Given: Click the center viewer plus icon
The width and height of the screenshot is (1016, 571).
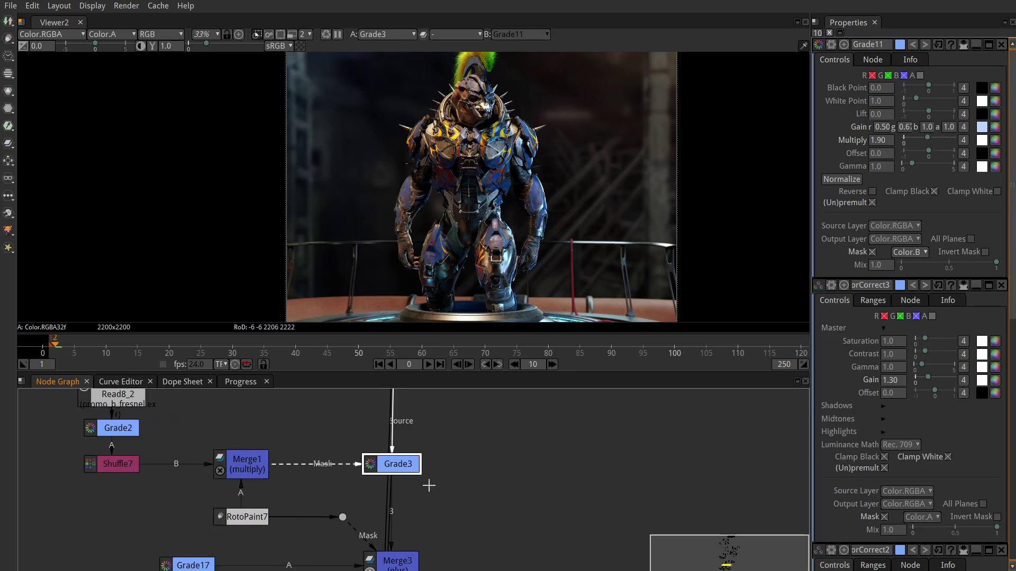Looking at the screenshot, I should pos(239,34).
